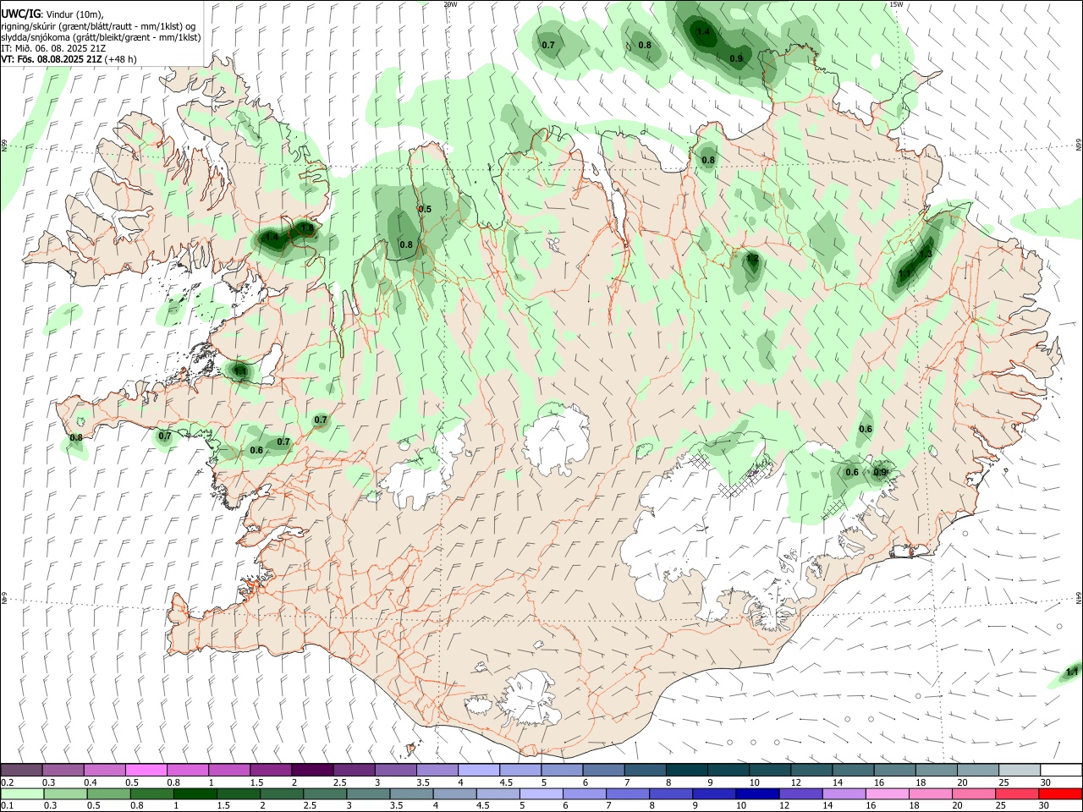Screen dimensions: 1083x812
Task: Click the round white Hofsjökull glacier in central Iceland
Action: (x=556, y=440)
